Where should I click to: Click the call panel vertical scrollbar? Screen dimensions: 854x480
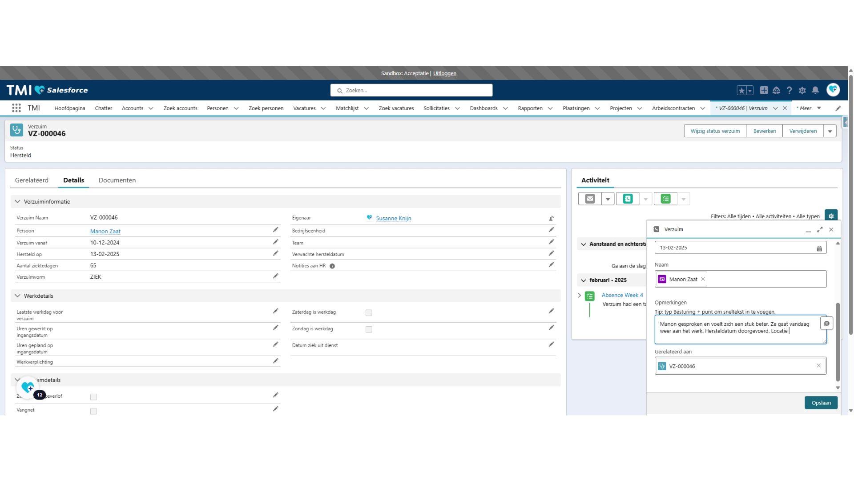(x=838, y=342)
